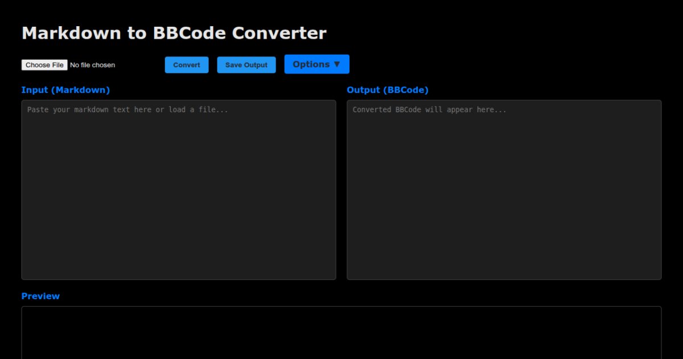Click the "Markdown to BBCode Converter" page title

tap(174, 33)
